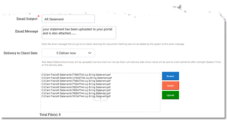Image resolution: width=227 pixels, height=120 pixels.
Task: Click the Total File(s): 8 label
Action: pyautogui.click(x=50, y=115)
